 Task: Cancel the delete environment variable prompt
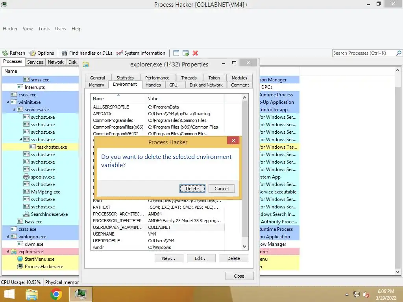221,188
